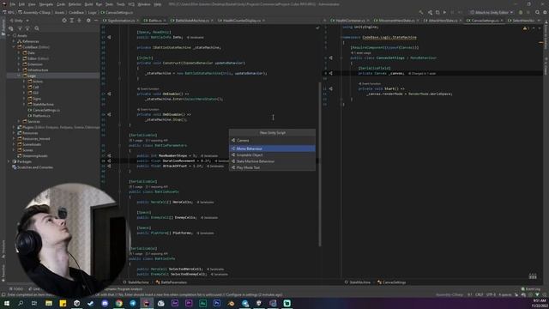The height and width of the screenshot is (309, 549).
Task: Open Google Chrome from the taskbar
Action: tap(118, 303)
